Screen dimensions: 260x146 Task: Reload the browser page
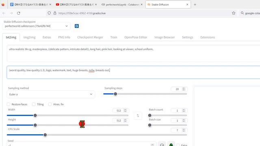coord(19,13)
